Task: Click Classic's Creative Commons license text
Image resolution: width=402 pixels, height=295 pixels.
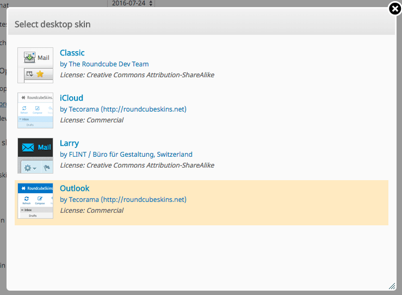Action: [137, 75]
